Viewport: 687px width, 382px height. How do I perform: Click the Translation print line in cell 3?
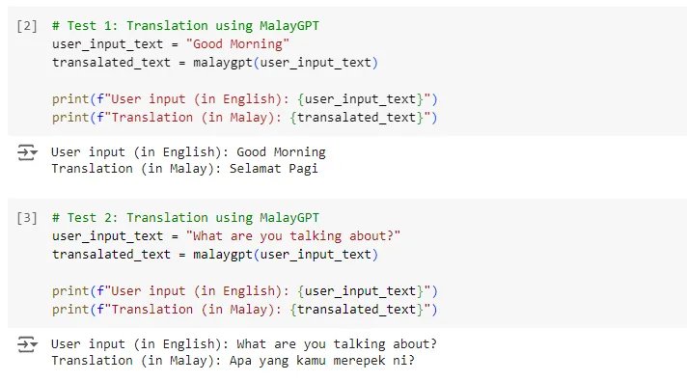click(244, 310)
